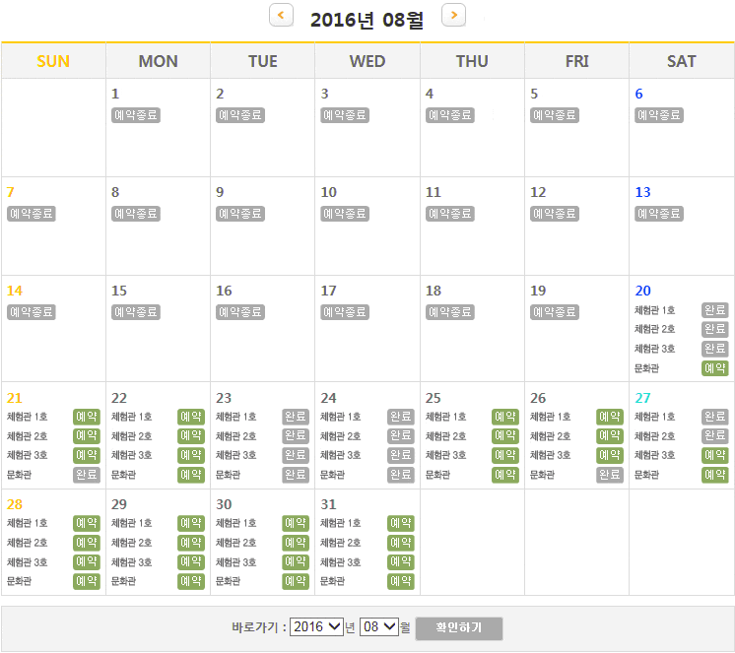Click 예약종료 badge on August 15

pyautogui.click(x=136, y=312)
